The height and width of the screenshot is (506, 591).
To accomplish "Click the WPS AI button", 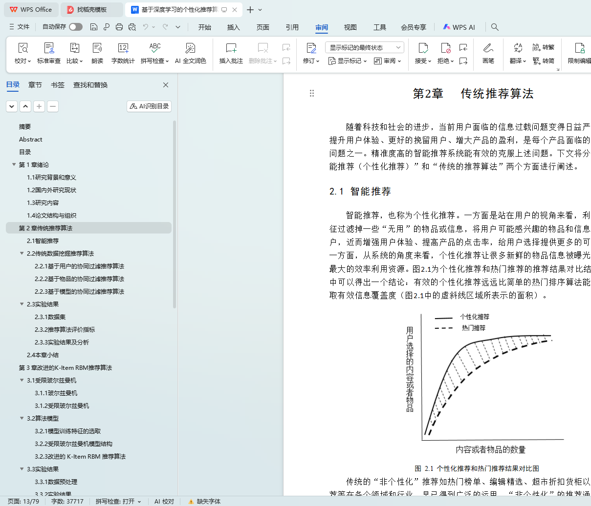I will (459, 27).
